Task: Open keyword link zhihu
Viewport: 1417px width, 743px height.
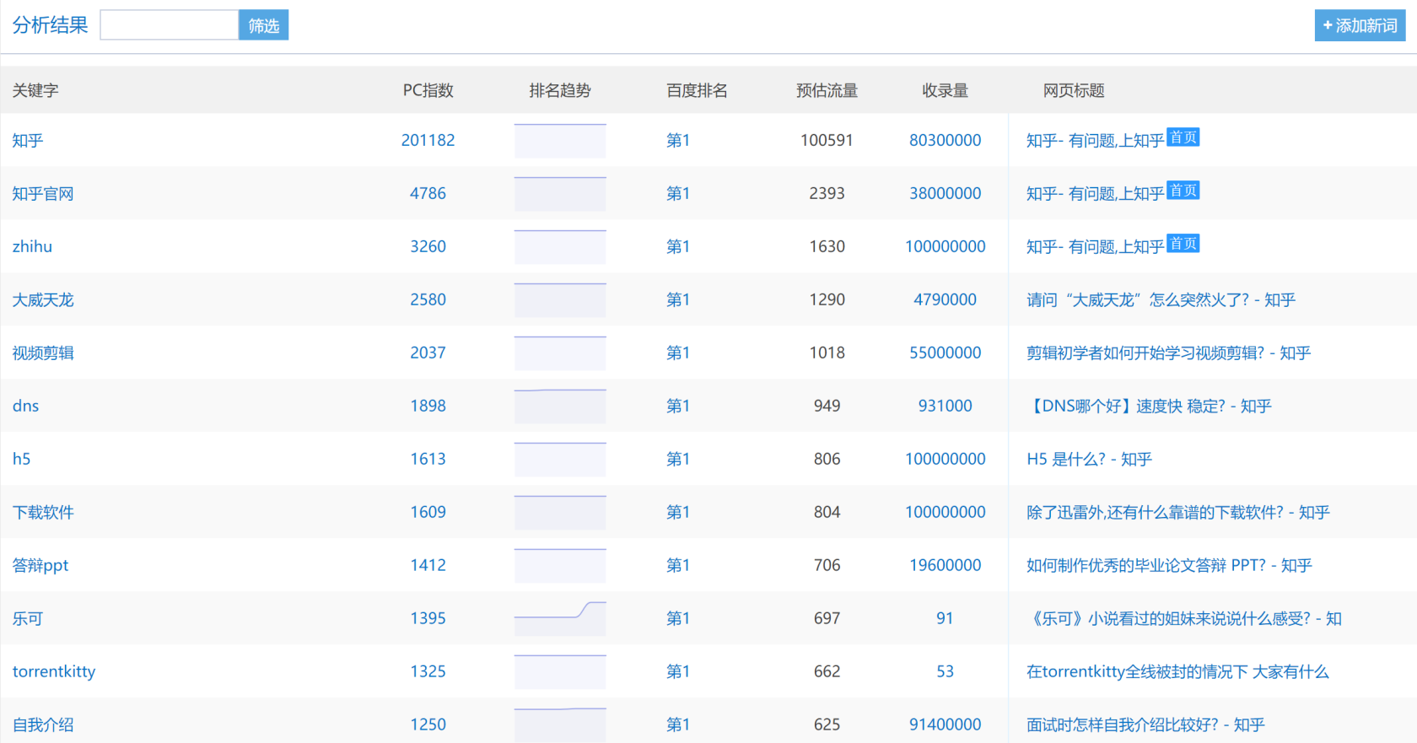Action: click(x=32, y=246)
